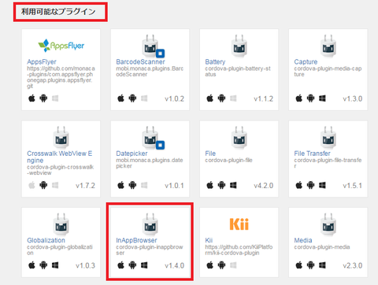
Task: Open the Capture plugin title
Action: 306,61
